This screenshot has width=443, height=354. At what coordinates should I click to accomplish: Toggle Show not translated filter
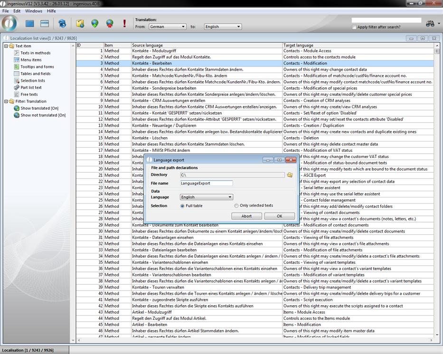[43, 115]
